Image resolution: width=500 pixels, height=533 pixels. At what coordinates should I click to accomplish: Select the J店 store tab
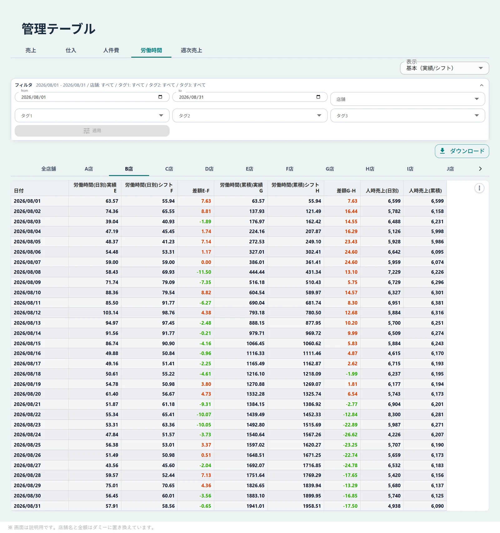pos(450,169)
